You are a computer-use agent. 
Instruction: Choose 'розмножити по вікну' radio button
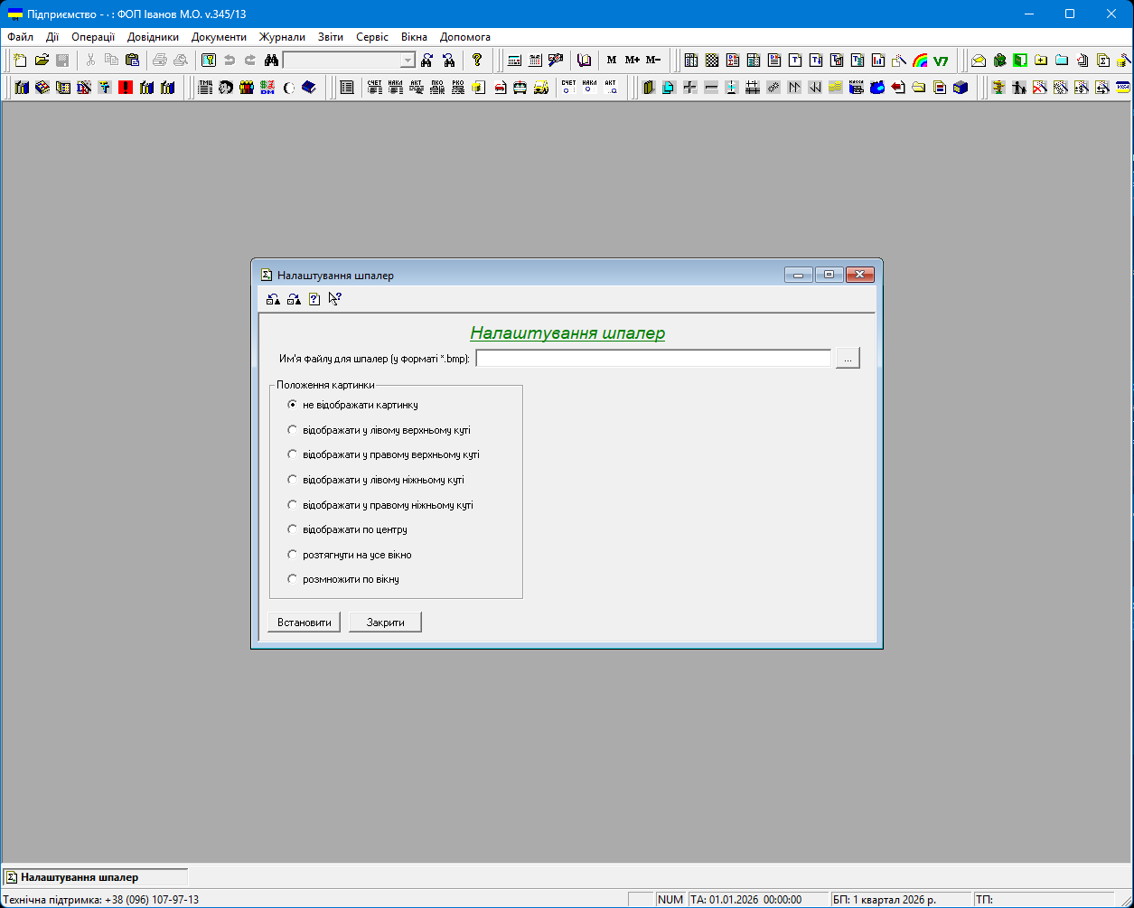[x=292, y=579]
